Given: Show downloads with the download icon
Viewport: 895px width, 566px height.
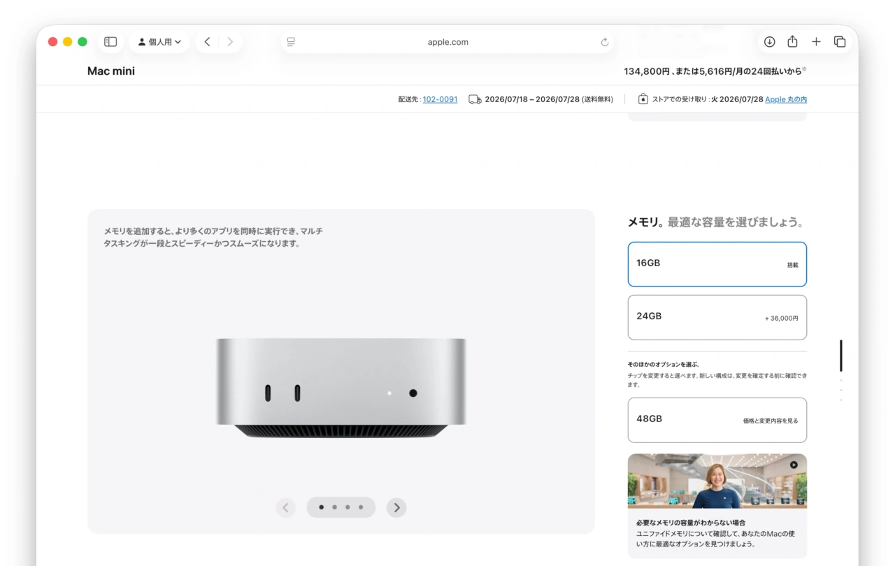Looking at the screenshot, I should [769, 42].
